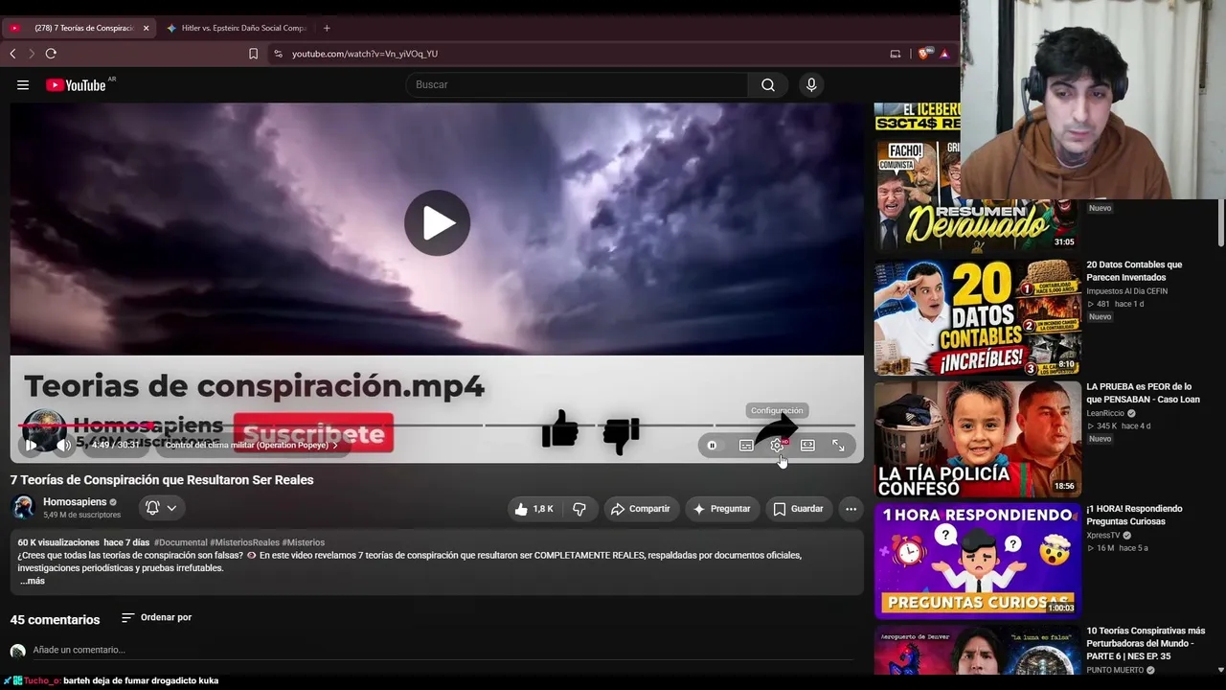Click the 45 comentarios heading
The width and height of the screenshot is (1226, 690).
pos(55,620)
